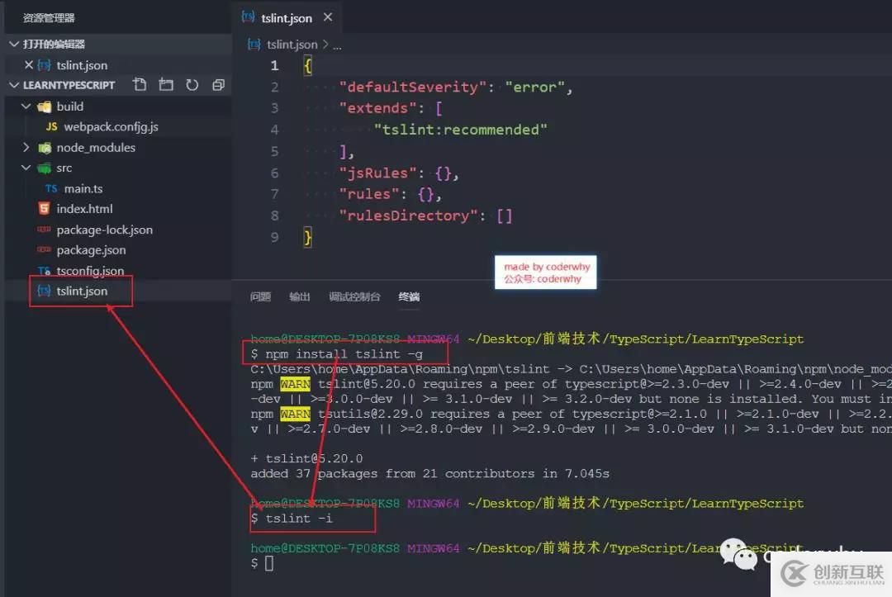Close tslint.json in the open editors list
Image resolution: width=892 pixels, height=597 pixels.
tap(28, 64)
